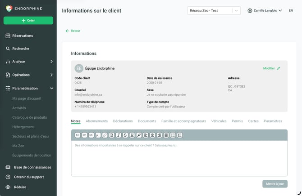Click the support question mark icon
The height and width of the screenshot is (196, 302).
click(x=8, y=177)
